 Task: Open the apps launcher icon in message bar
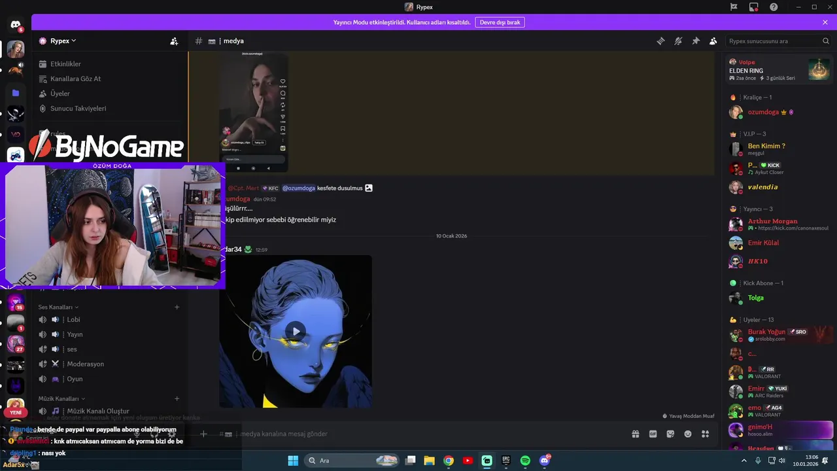pos(706,434)
